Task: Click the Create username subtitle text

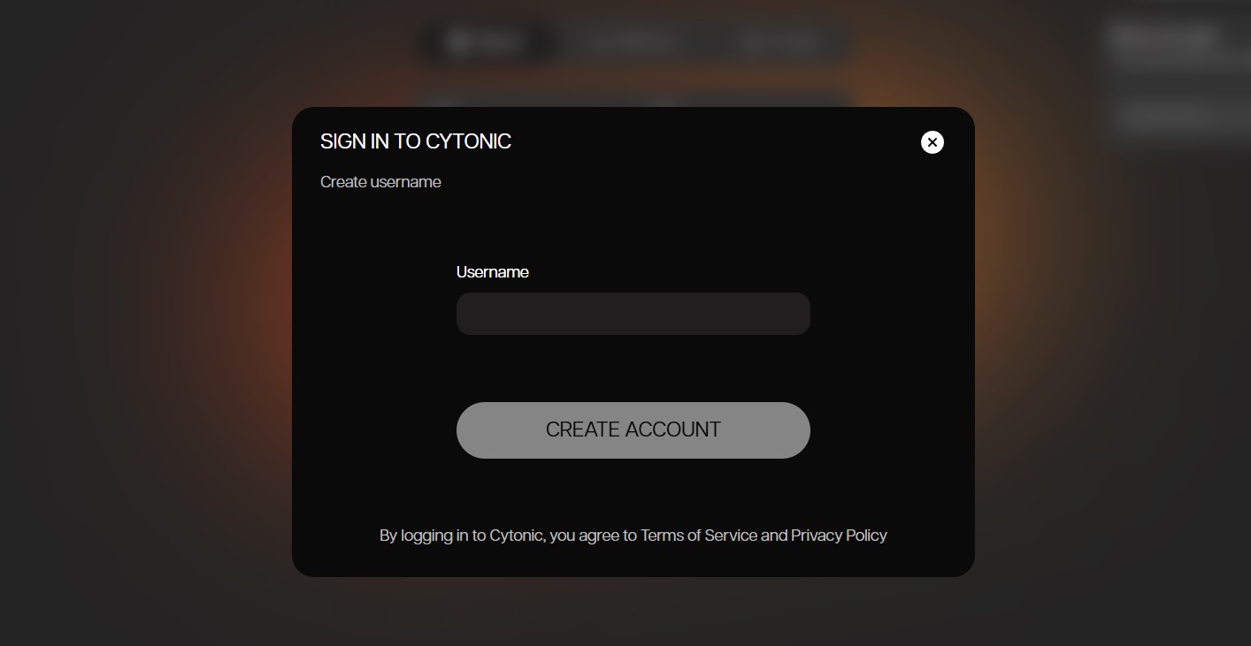Action: click(380, 182)
